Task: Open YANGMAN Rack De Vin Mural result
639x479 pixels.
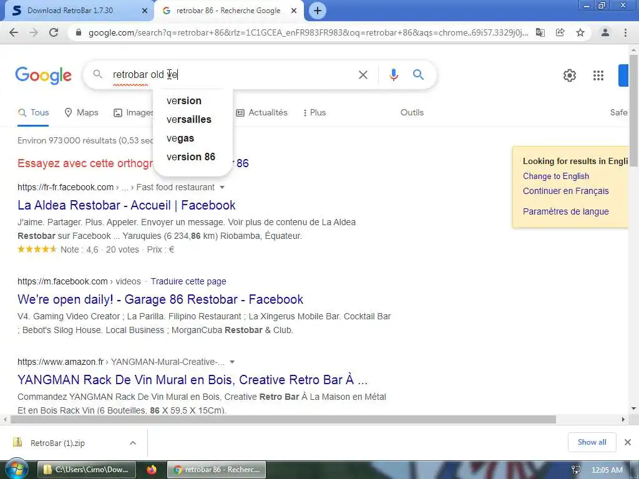Action: (x=192, y=380)
